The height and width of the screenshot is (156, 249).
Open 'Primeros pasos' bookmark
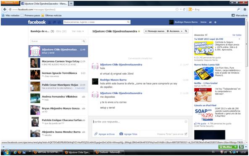click(x=31, y=16)
